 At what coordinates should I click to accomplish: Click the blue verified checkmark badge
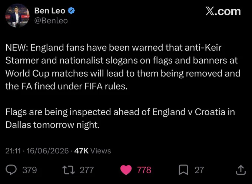tap(72, 11)
